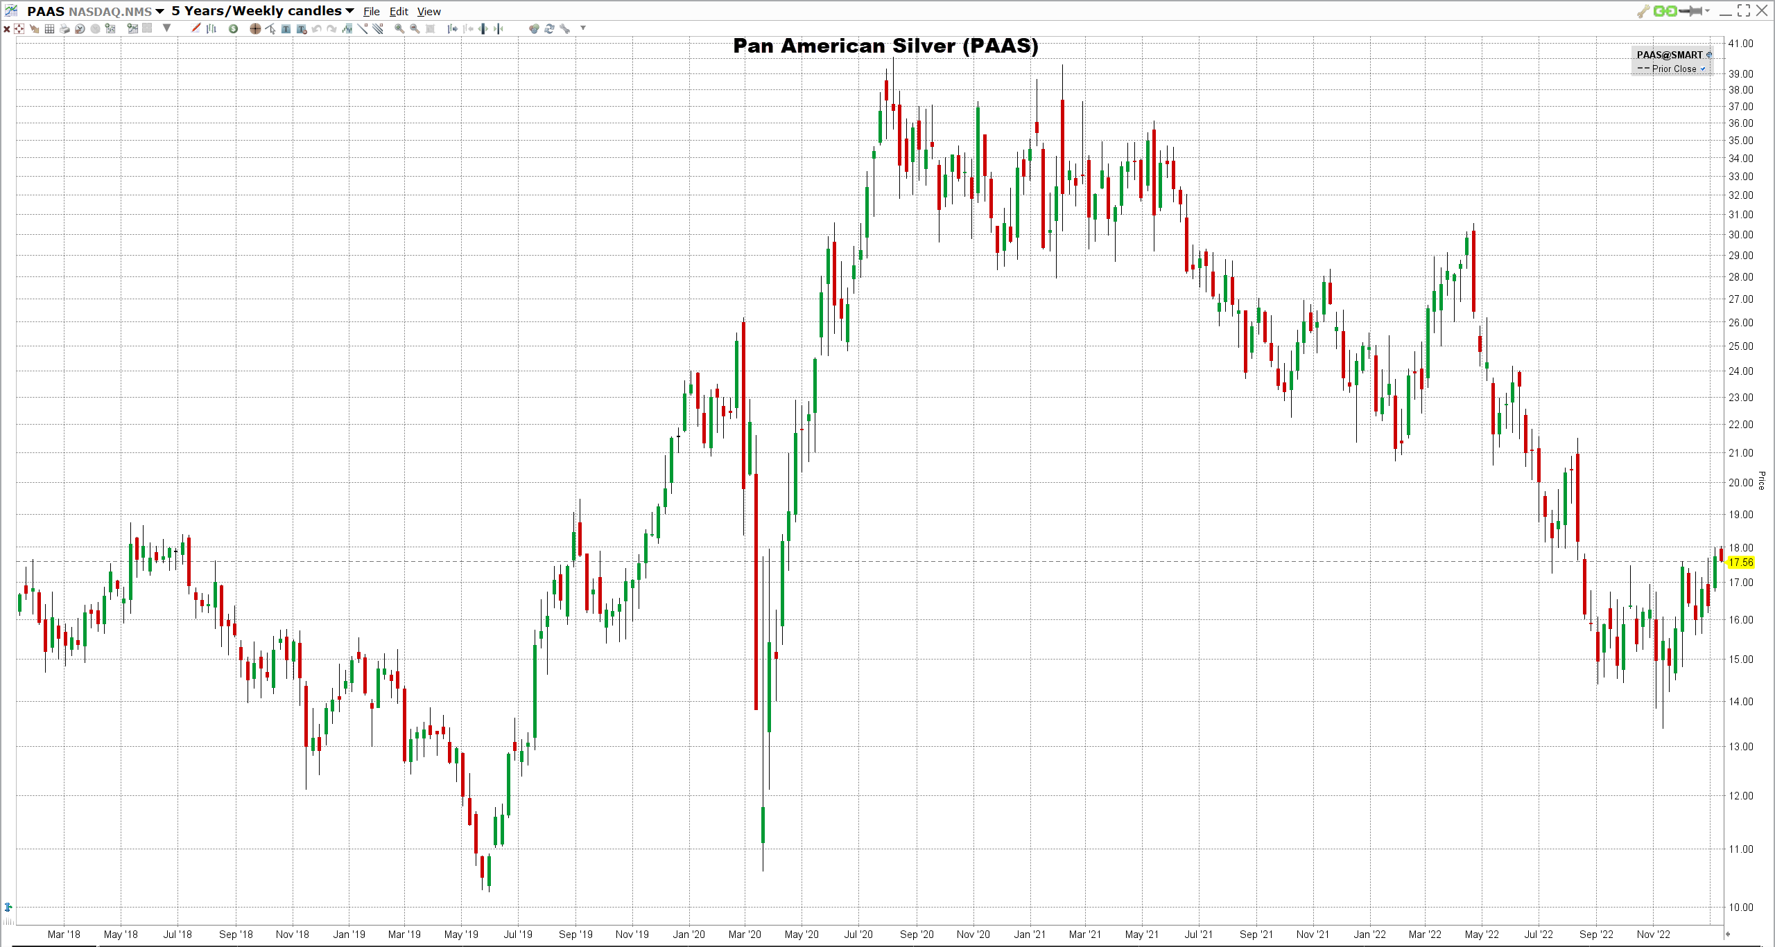Open the toolbar wrench settings icon
The height and width of the screenshot is (947, 1775).
coord(564,29)
